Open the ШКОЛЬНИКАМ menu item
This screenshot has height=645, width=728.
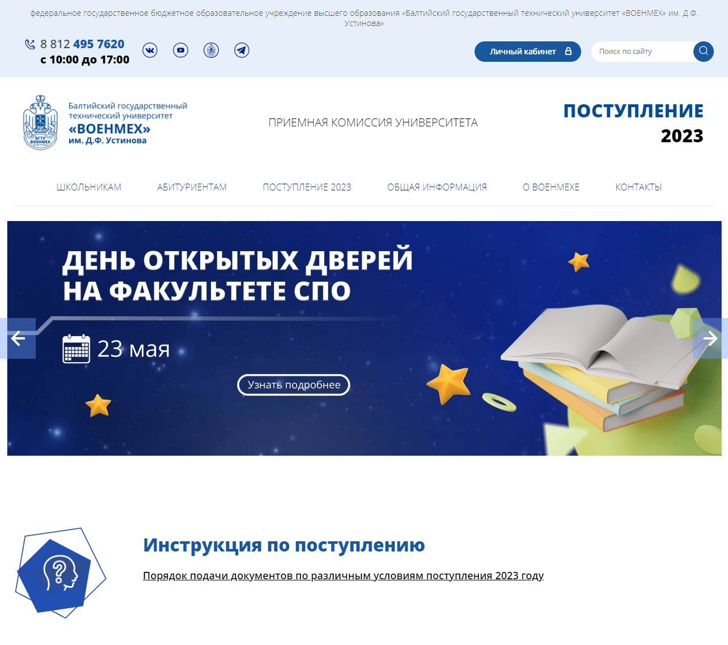point(89,186)
